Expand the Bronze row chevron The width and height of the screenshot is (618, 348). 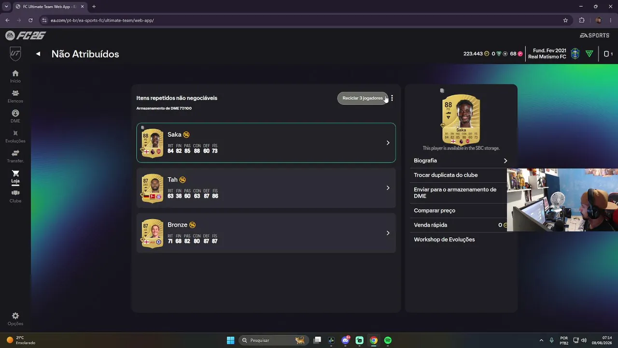pos(388,233)
